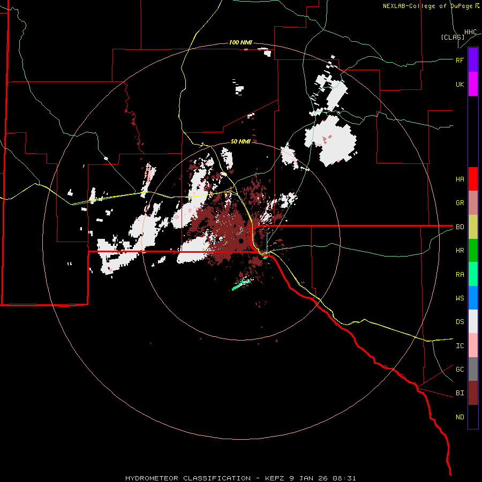Click the blue WS legend color swatch
Screen dimensions: 482x482
click(x=473, y=298)
